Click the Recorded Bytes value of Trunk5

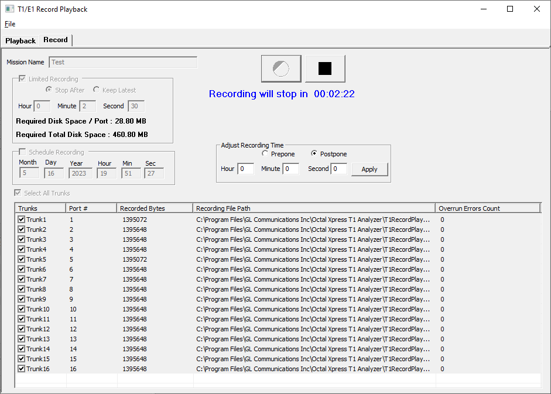coord(135,259)
